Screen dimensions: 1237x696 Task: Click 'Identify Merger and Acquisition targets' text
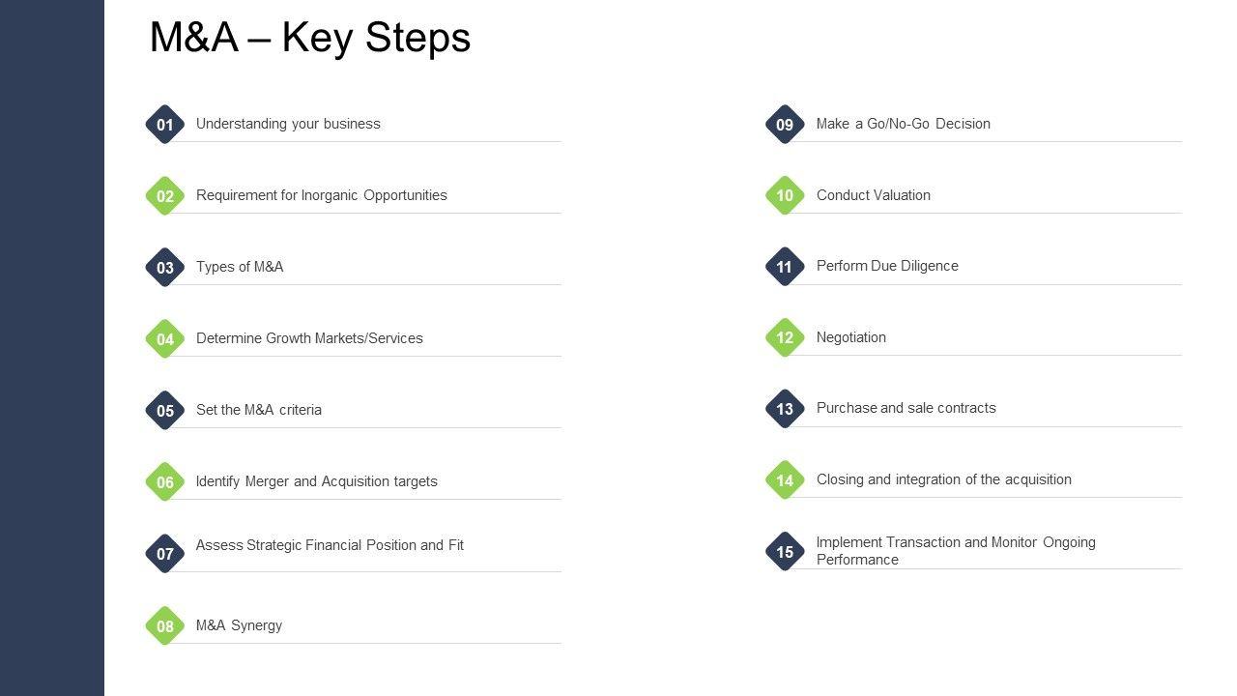tap(316, 481)
